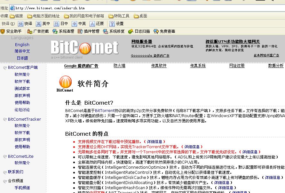Switch language to 简体中文

click(22, 51)
